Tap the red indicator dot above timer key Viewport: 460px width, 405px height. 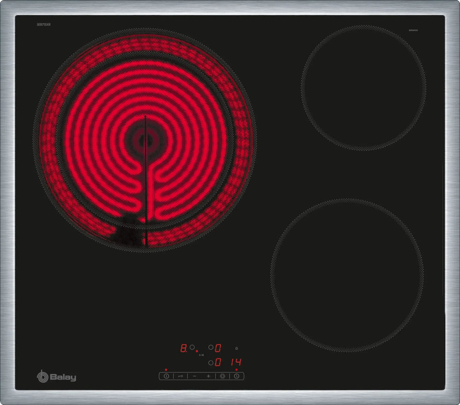pyautogui.click(x=236, y=370)
